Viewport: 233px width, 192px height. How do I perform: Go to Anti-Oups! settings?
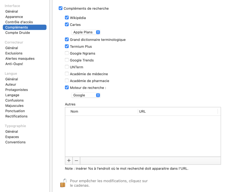pos(14,64)
